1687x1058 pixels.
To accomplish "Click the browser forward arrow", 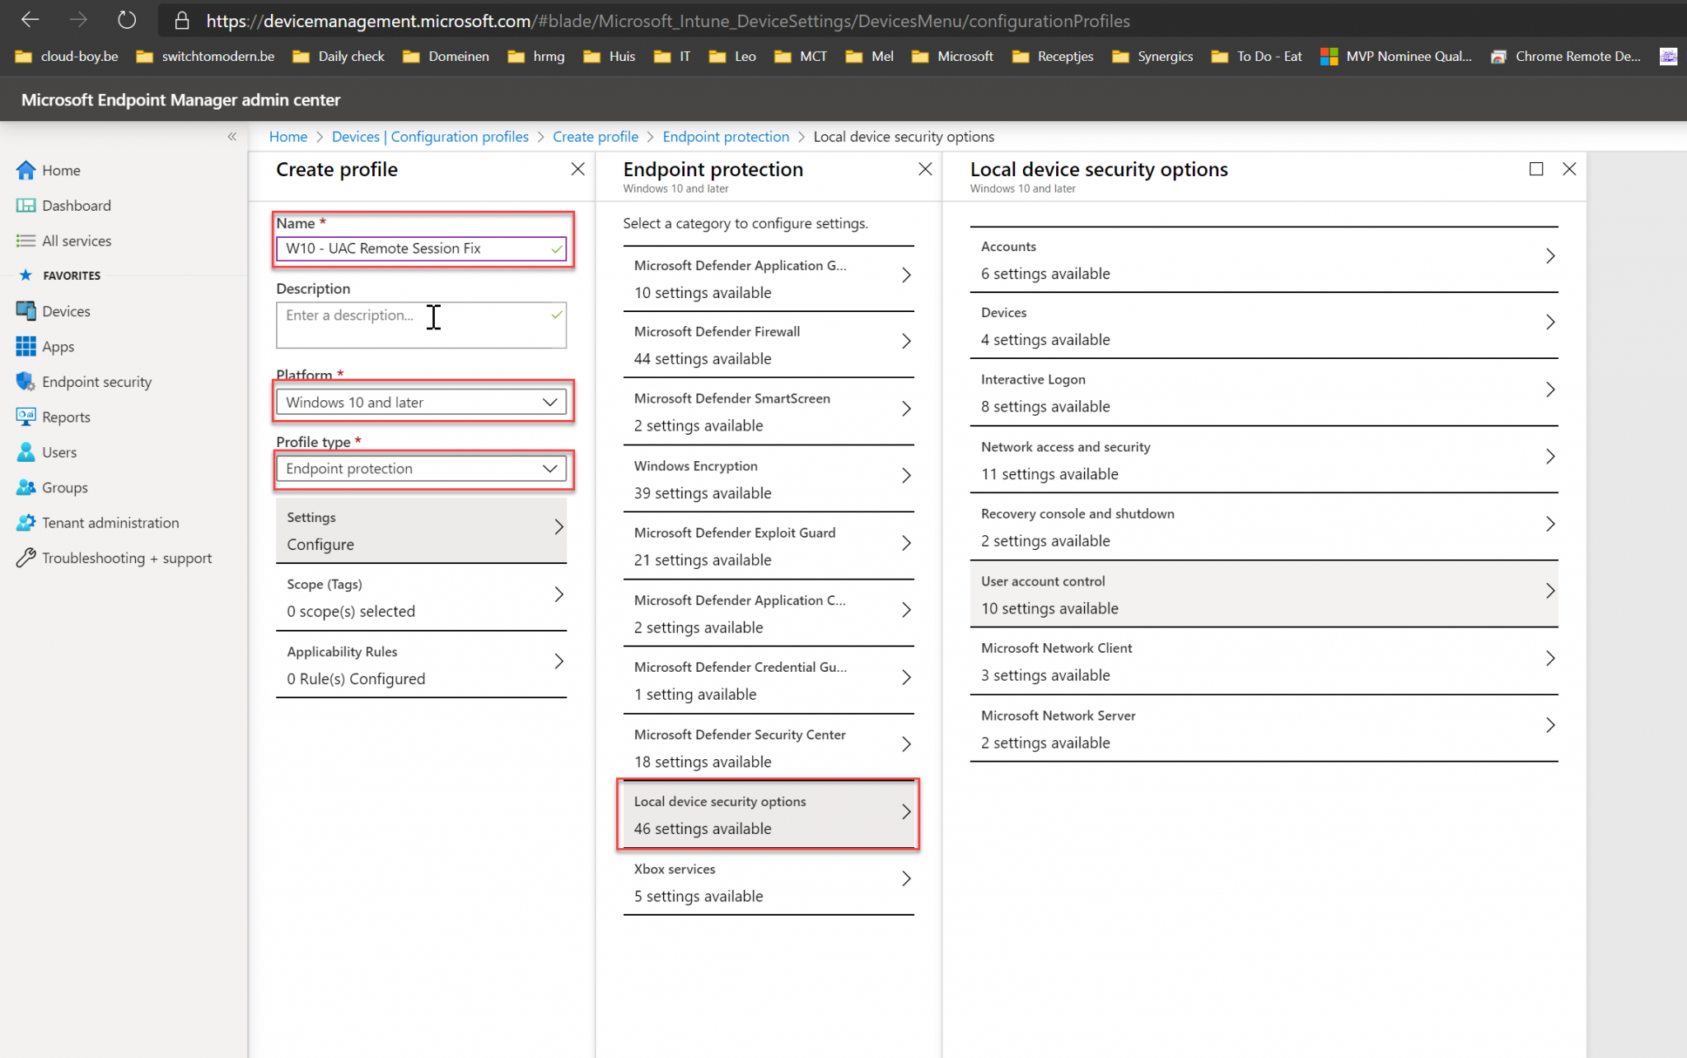I will tap(78, 20).
